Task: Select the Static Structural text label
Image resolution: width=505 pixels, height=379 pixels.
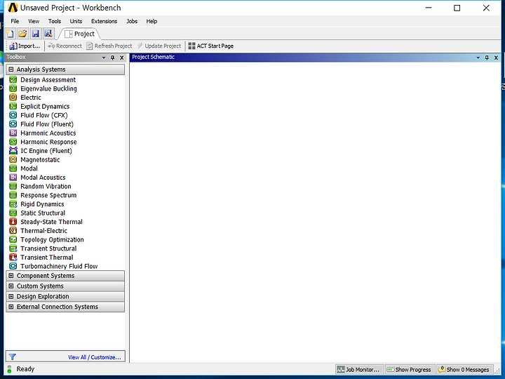Action: (x=43, y=213)
